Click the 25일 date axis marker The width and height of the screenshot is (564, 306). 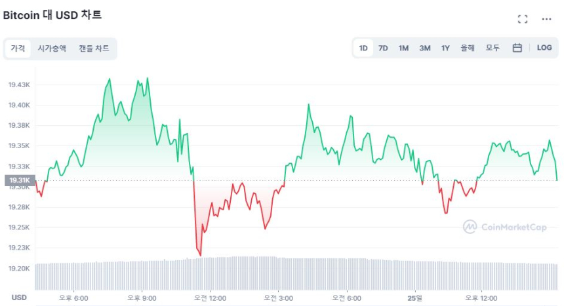[x=415, y=297]
